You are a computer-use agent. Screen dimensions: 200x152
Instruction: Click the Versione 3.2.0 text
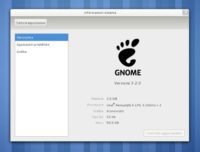point(128,83)
